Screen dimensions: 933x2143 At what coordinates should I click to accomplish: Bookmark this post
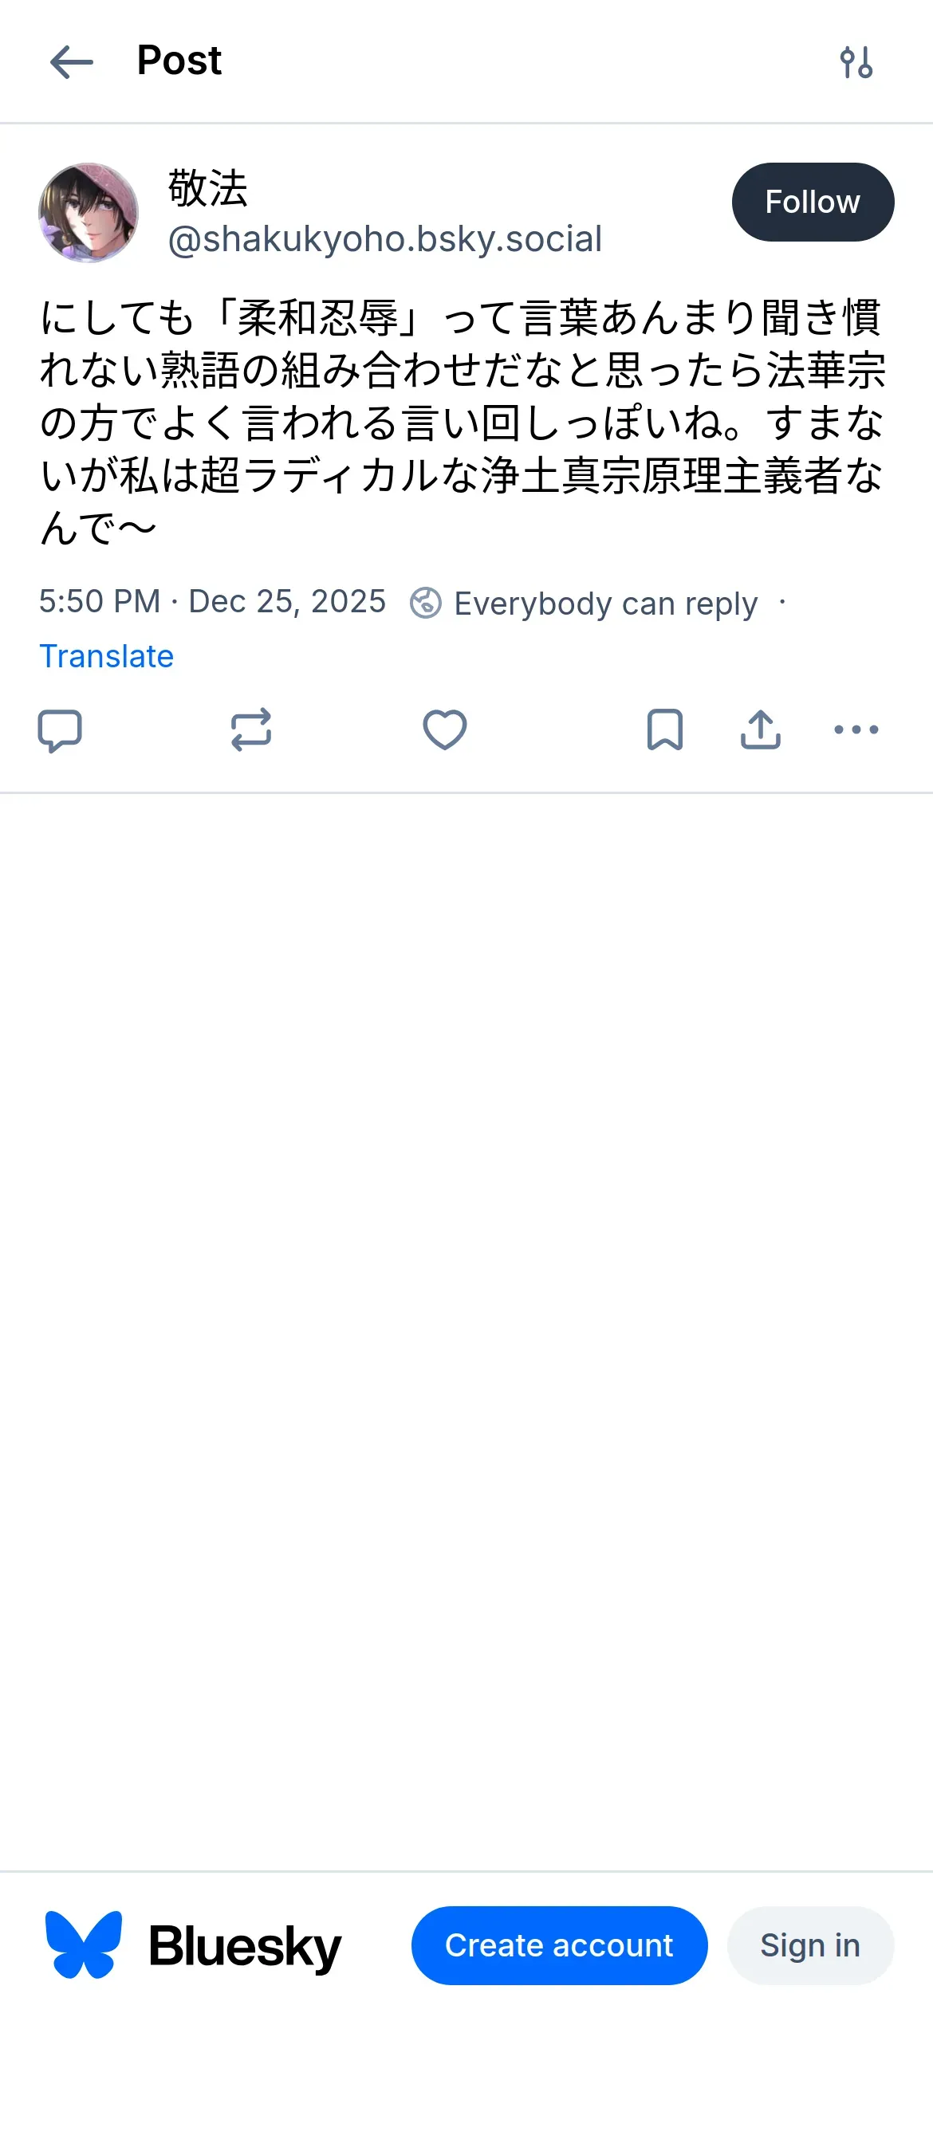click(664, 730)
